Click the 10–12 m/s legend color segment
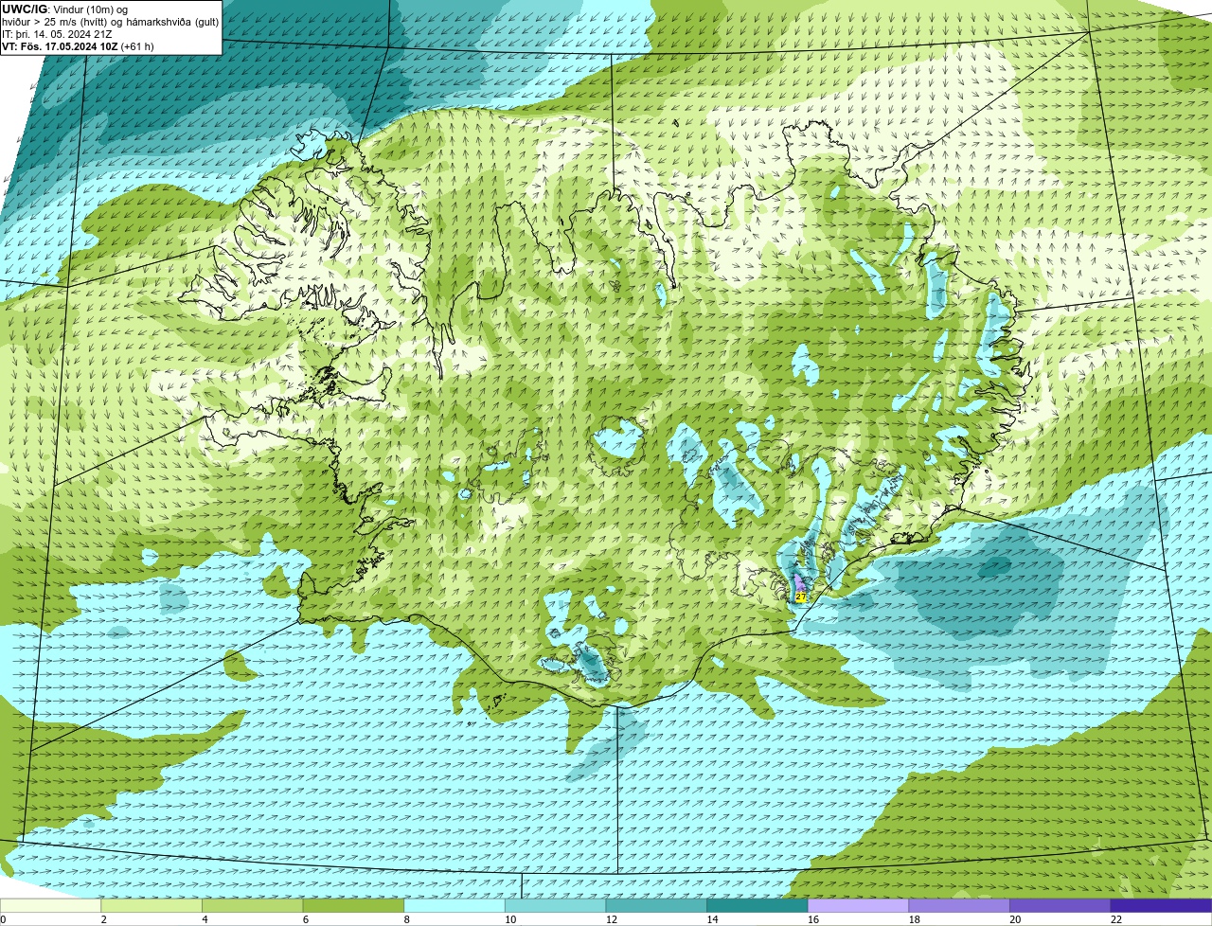1212x926 pixels. point(555,905)
